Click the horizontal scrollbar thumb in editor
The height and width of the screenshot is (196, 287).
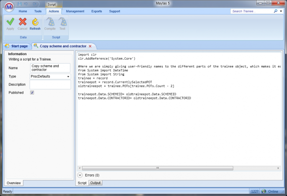[x=158, y=168]
